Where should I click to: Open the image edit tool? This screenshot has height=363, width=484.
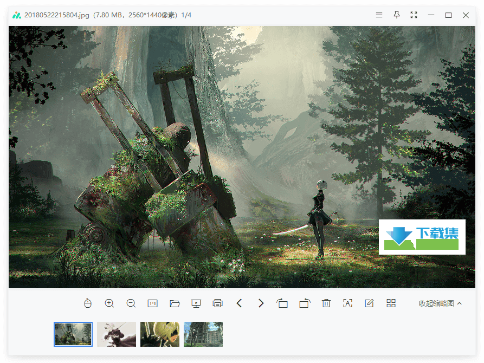point(369,303)
